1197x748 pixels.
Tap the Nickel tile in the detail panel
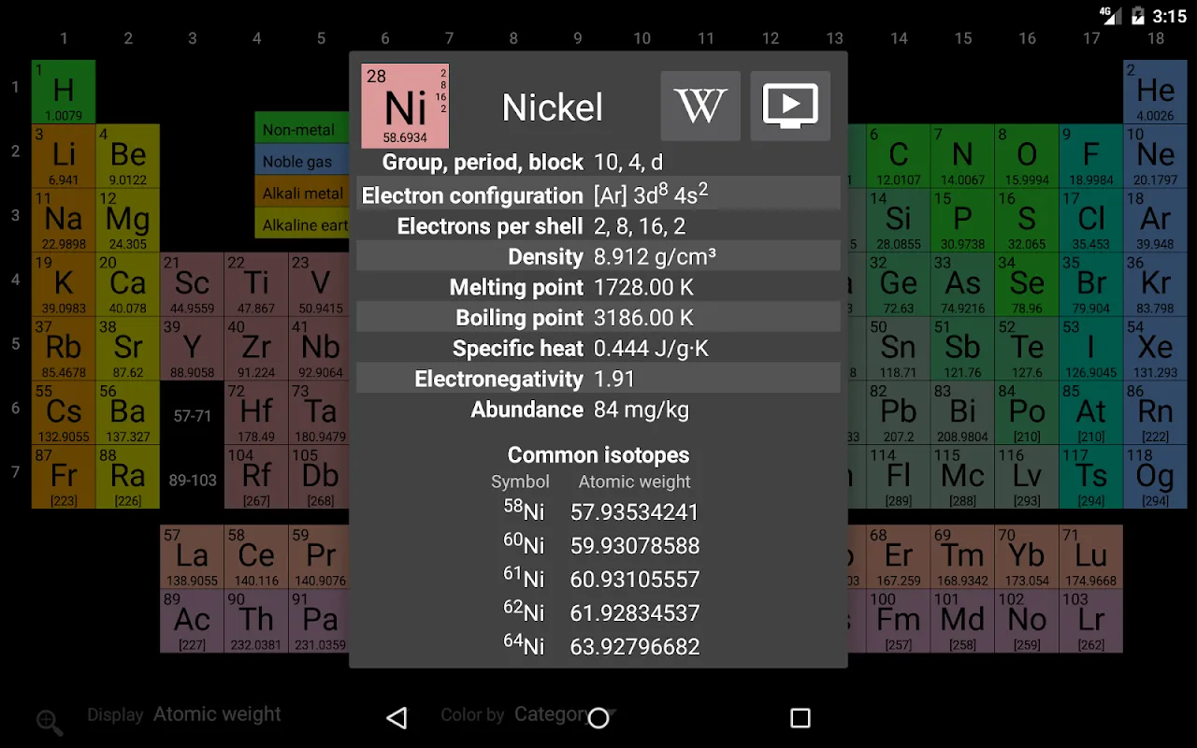pos(404,106)
